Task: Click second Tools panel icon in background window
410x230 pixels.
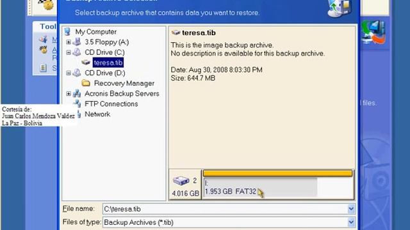Action: pos(43,50)
